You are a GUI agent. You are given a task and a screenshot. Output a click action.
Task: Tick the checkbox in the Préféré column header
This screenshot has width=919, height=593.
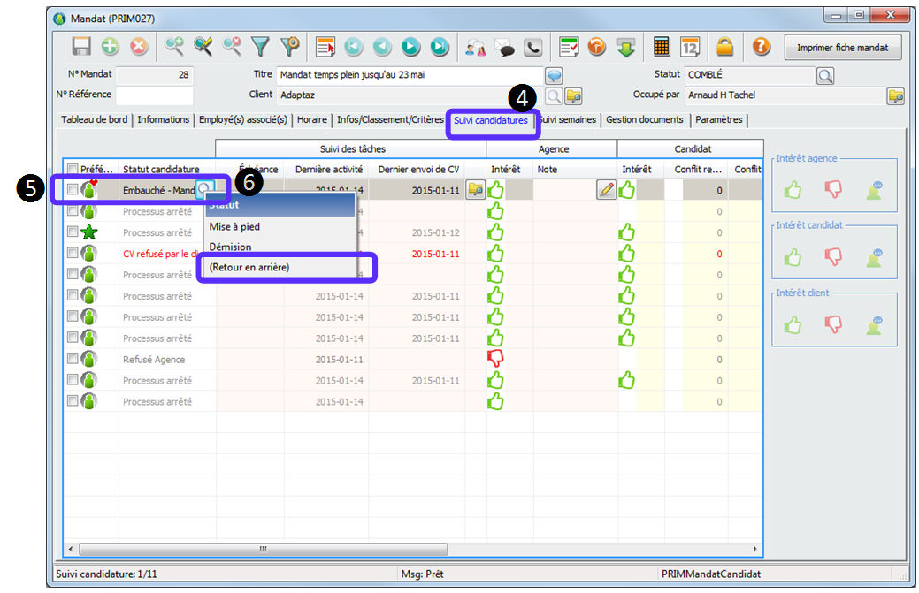(x=73, y=170)
